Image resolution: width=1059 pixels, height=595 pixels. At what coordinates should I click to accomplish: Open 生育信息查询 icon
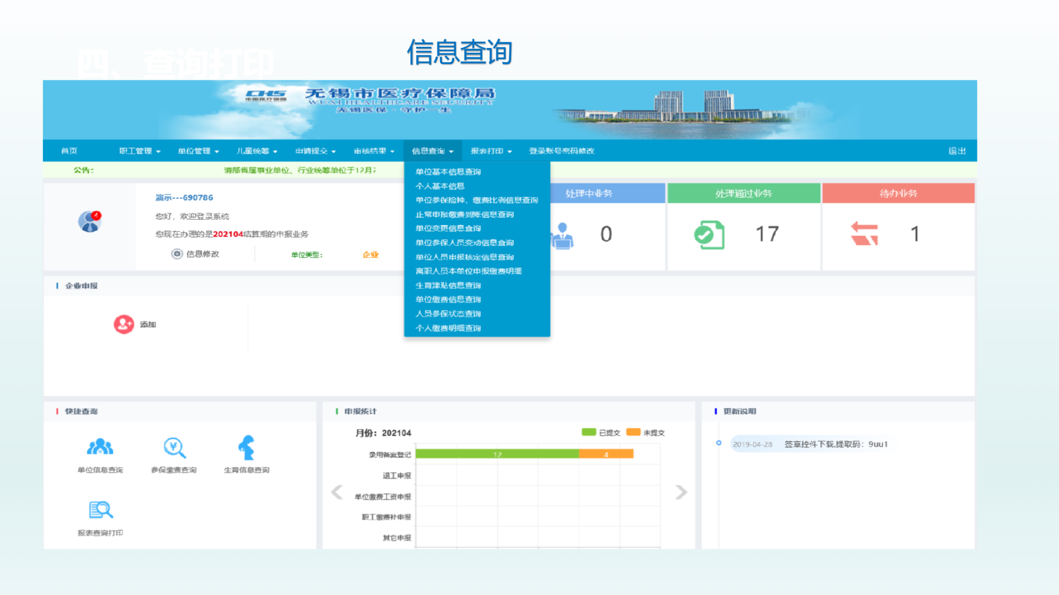247,447
